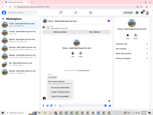Send a thumbs-up like
153x115 pixels.
[110, 105]
